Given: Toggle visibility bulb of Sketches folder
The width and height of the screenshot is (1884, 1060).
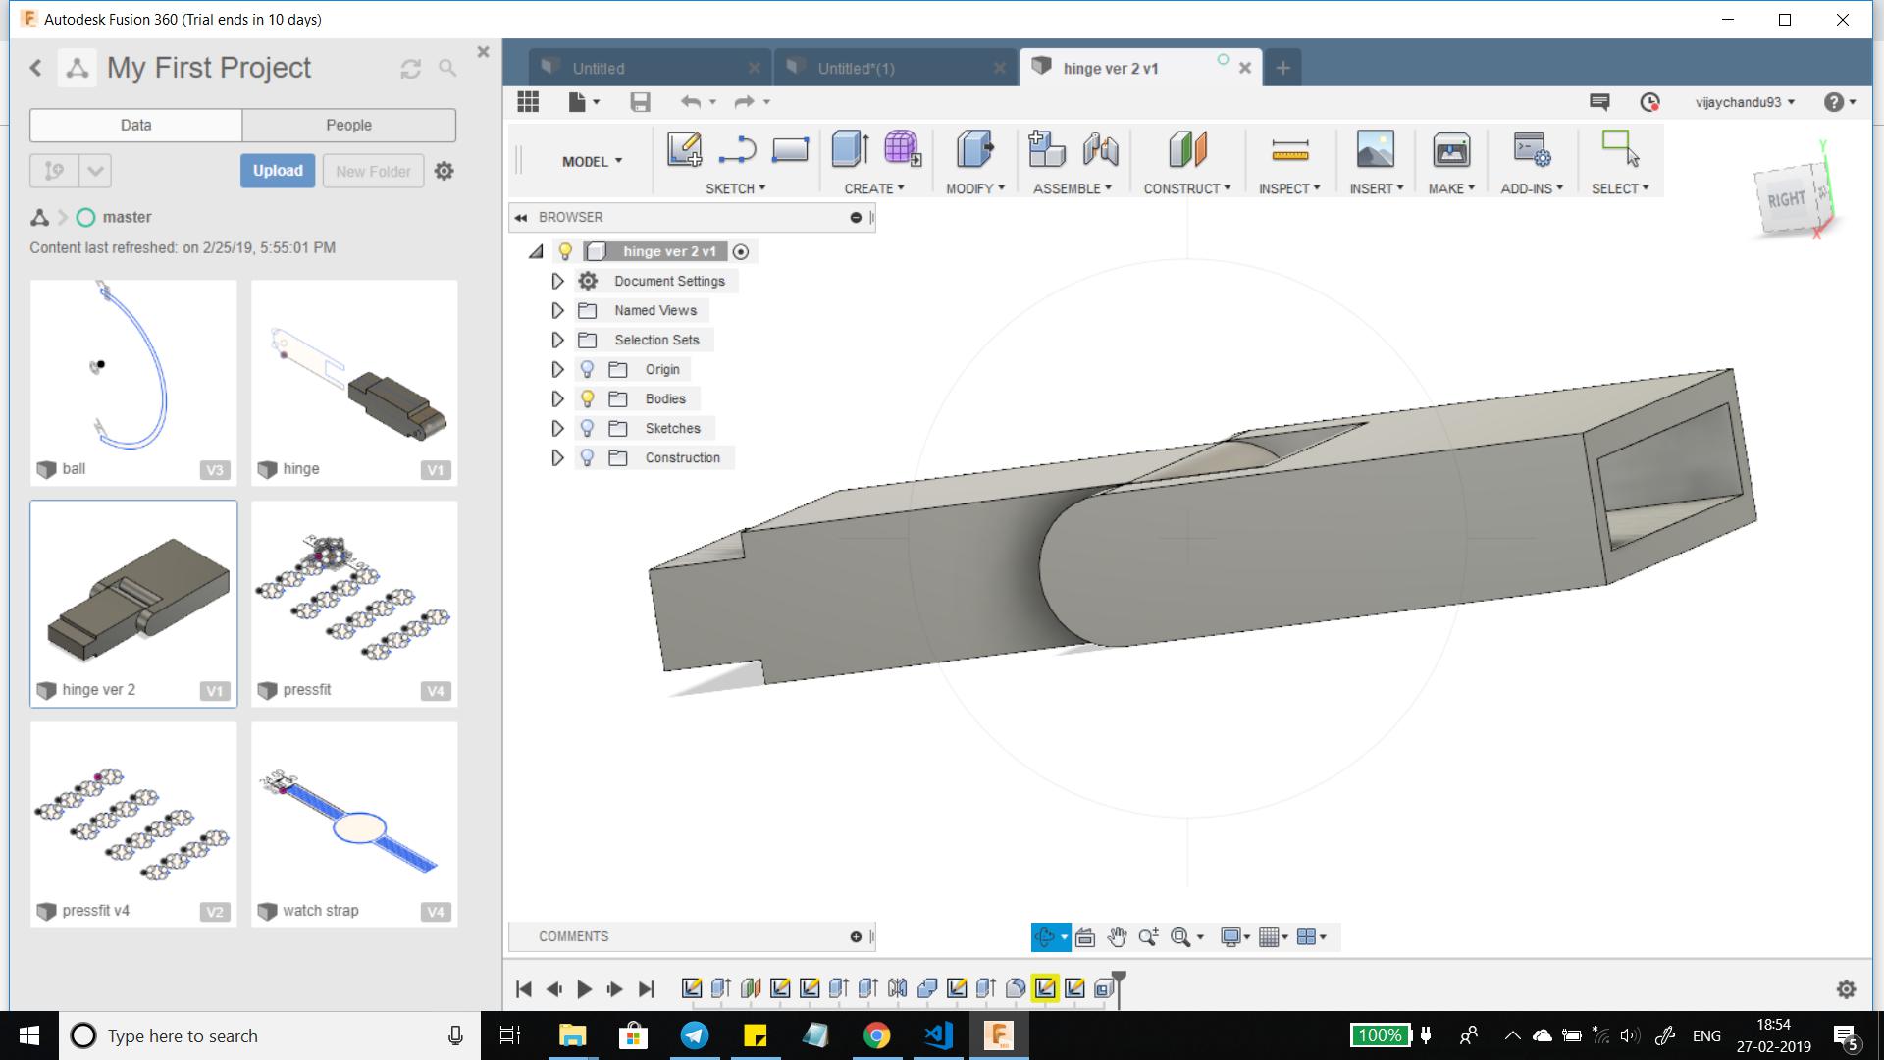Looking at the screenshot, I should tap(587, 428).
